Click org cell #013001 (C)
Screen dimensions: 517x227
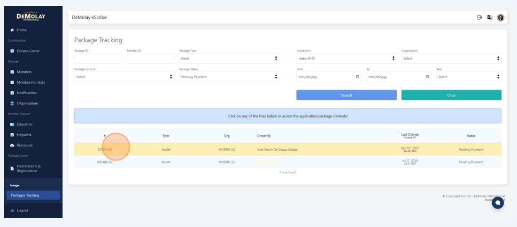point(226,162)
